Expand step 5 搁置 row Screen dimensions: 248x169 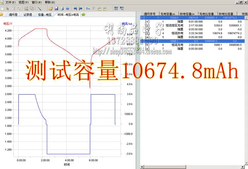coord(147,37)
